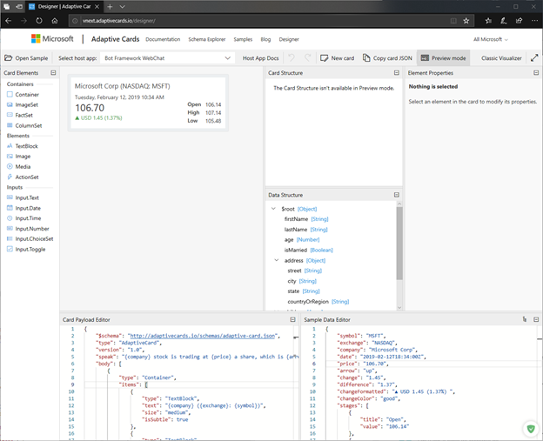The width and height of the screenshot is (543, 441).
Task: Open the Designer menu link
Action: tap(289, 39)
